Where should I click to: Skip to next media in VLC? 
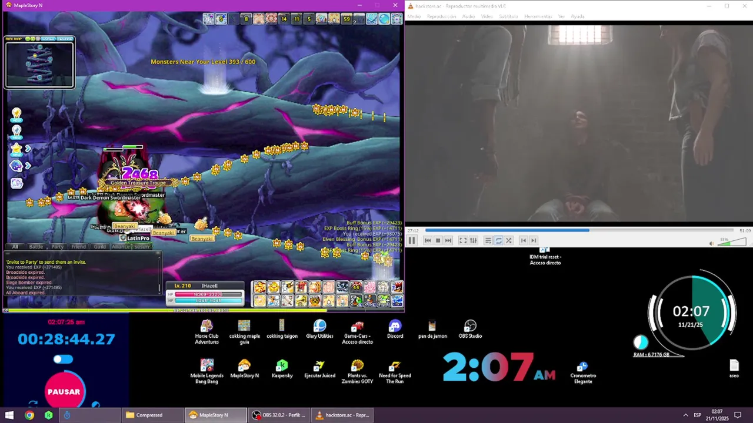448,240
